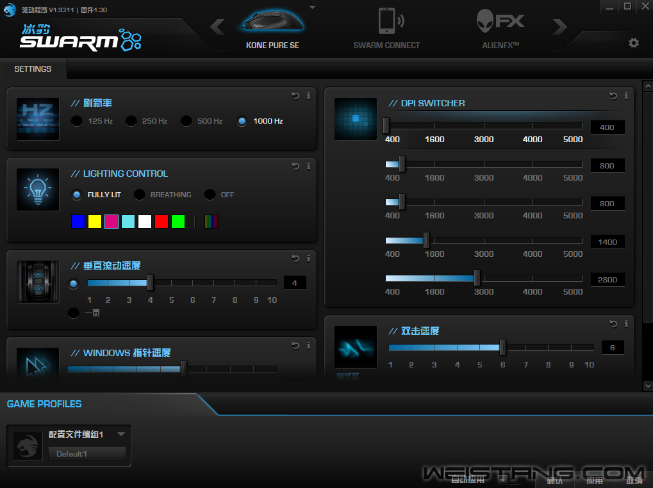Expand the device dropdown arrow beside the mouse image
The width and height of the screenshot is (653, 488).
point(312,8)
